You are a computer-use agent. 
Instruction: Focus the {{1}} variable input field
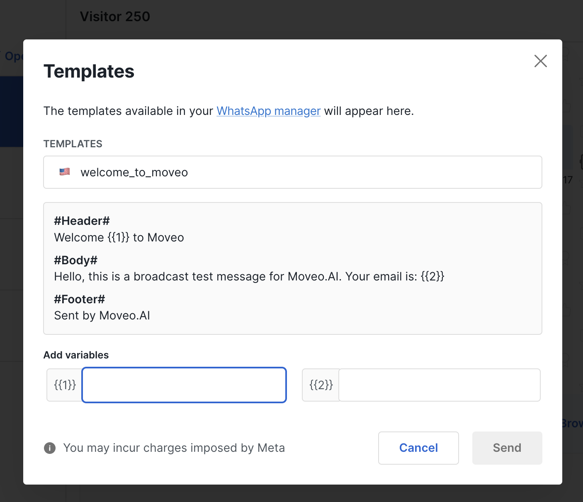pyautogui.click(x=184, y=385)
